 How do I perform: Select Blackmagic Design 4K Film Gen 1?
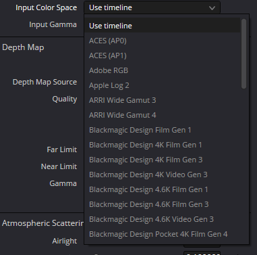(163, 145)
